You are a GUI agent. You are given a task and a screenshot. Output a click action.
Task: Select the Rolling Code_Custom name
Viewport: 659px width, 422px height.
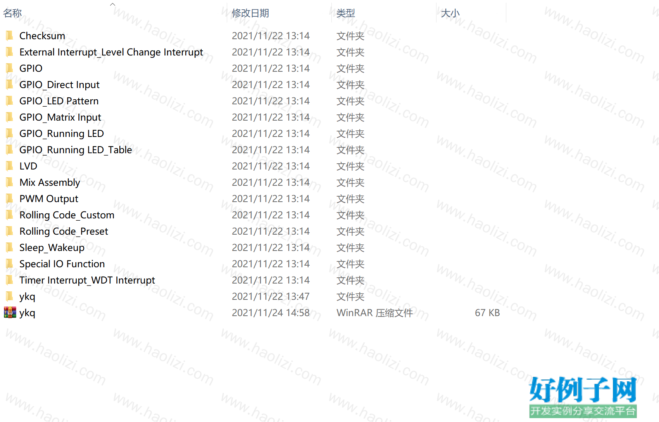[x=67, y=215]
